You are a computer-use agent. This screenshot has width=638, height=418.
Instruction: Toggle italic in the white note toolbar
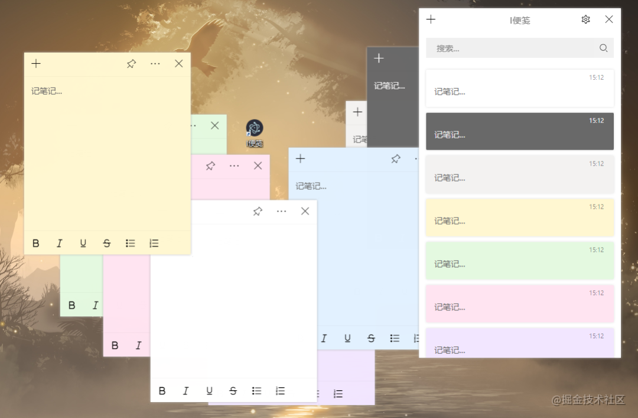pos(185,391)
